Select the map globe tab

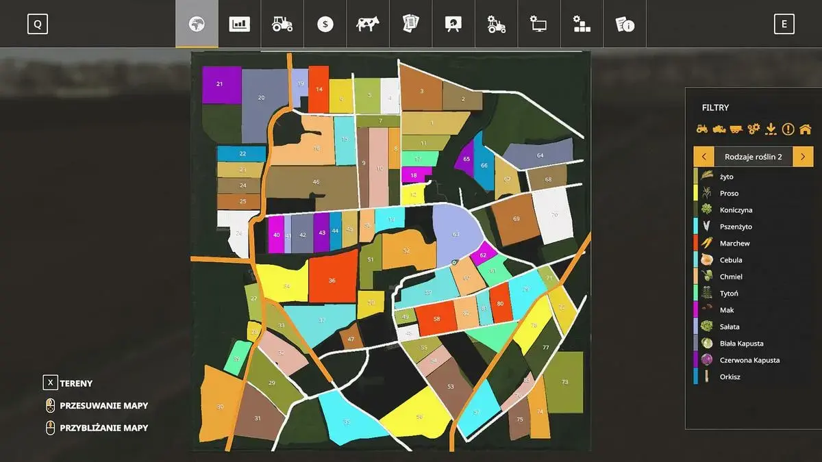tap(197, 24)
